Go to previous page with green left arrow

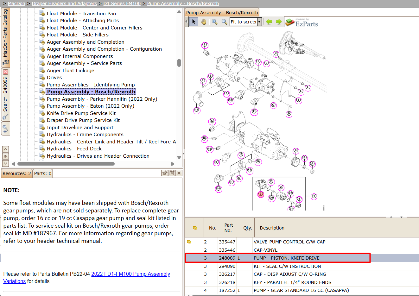coord(269,22)
